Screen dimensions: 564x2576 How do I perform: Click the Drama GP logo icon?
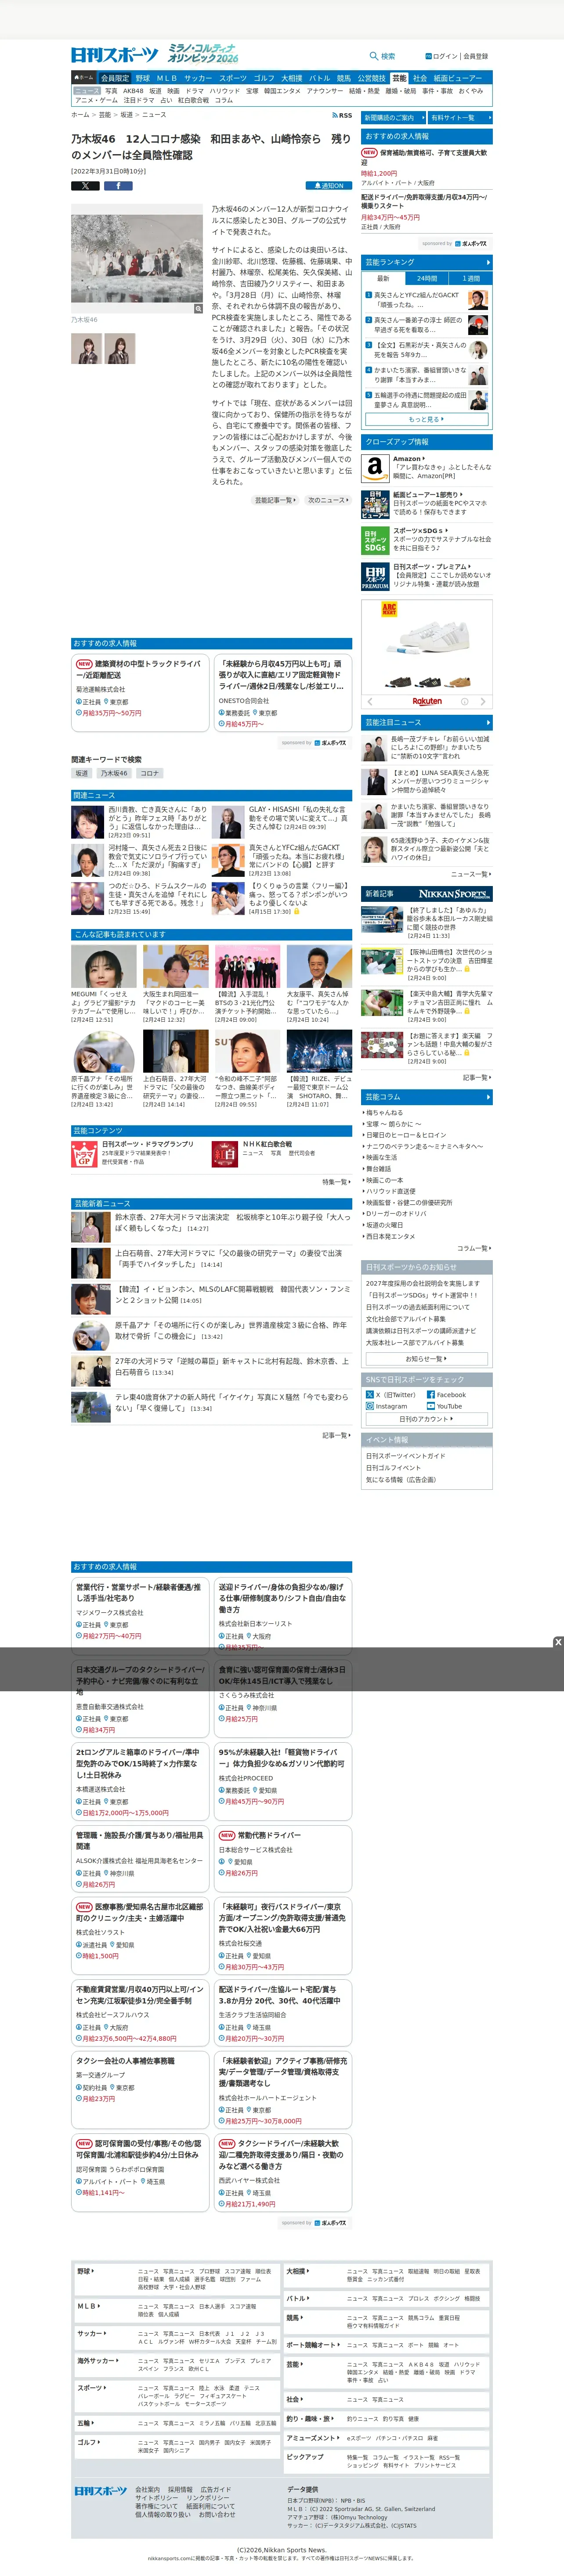click(84, 1156)
